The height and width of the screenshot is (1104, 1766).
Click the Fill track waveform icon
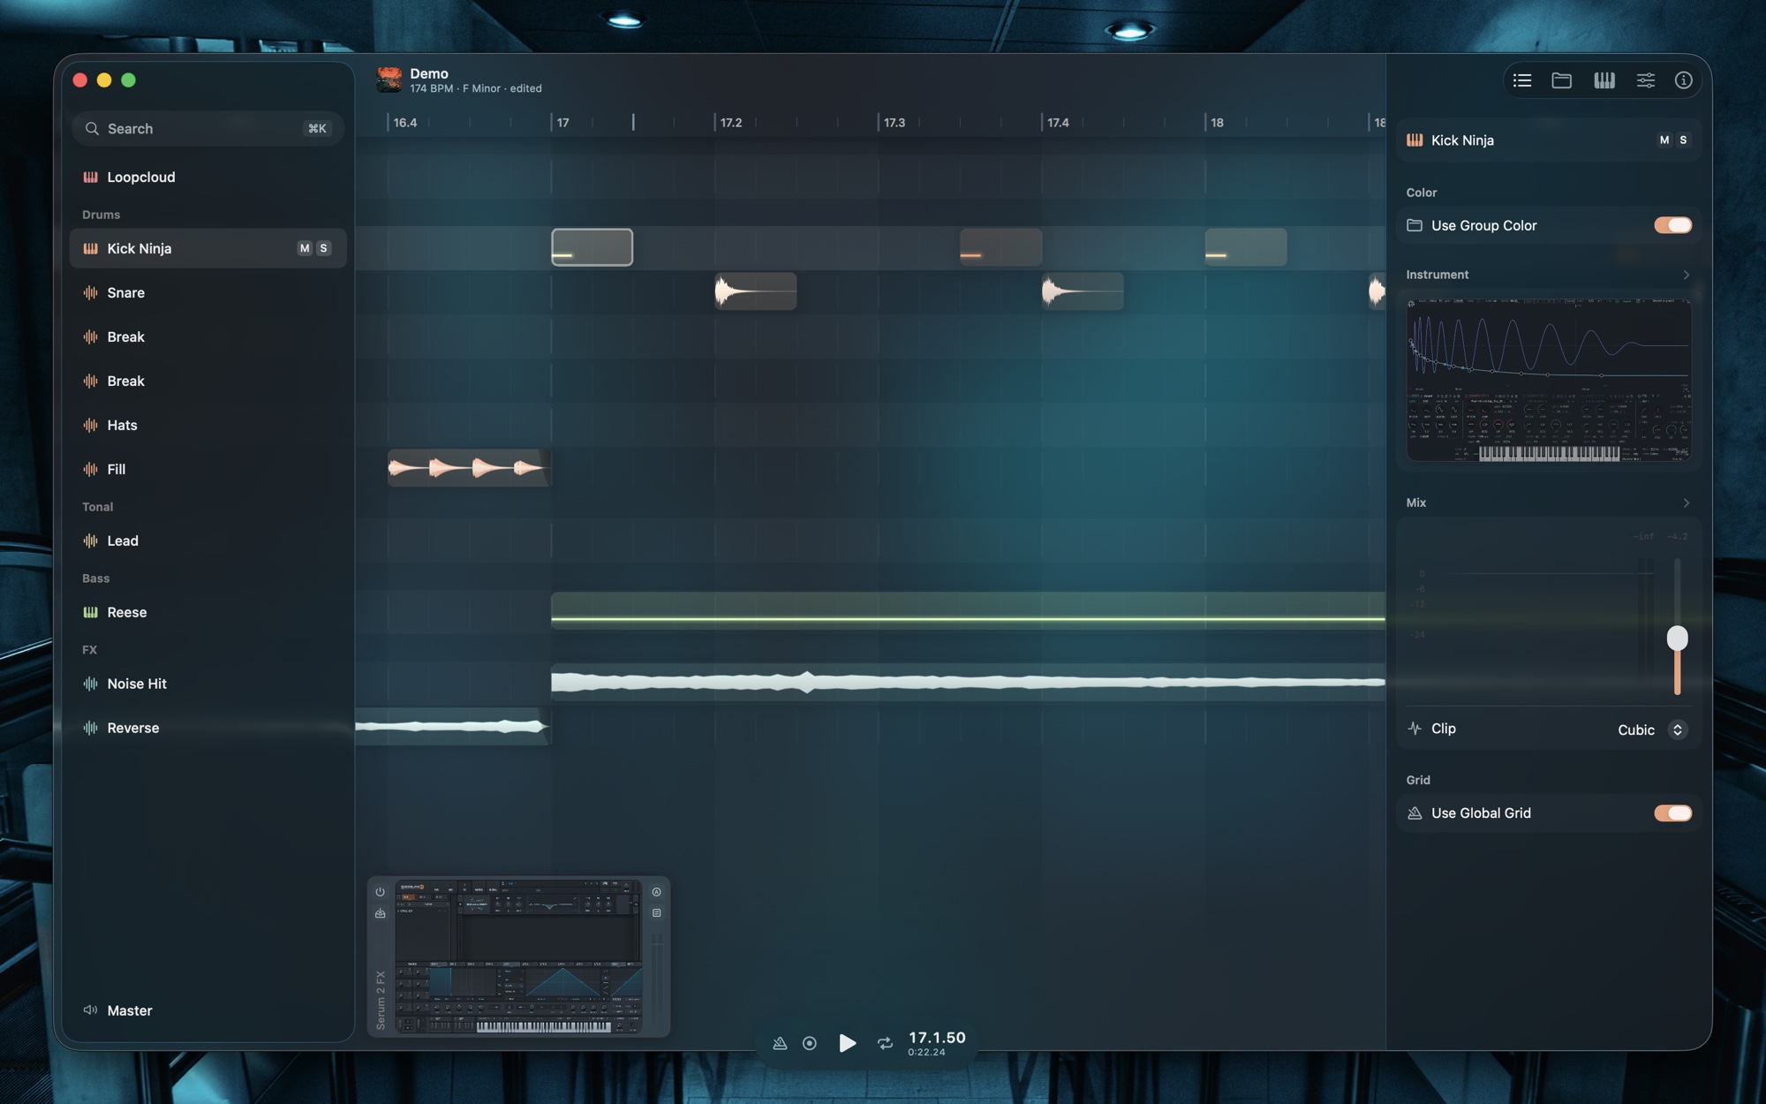coord(90,469)
